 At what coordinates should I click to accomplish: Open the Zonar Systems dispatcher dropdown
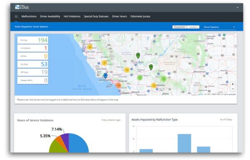click(219, 27)
